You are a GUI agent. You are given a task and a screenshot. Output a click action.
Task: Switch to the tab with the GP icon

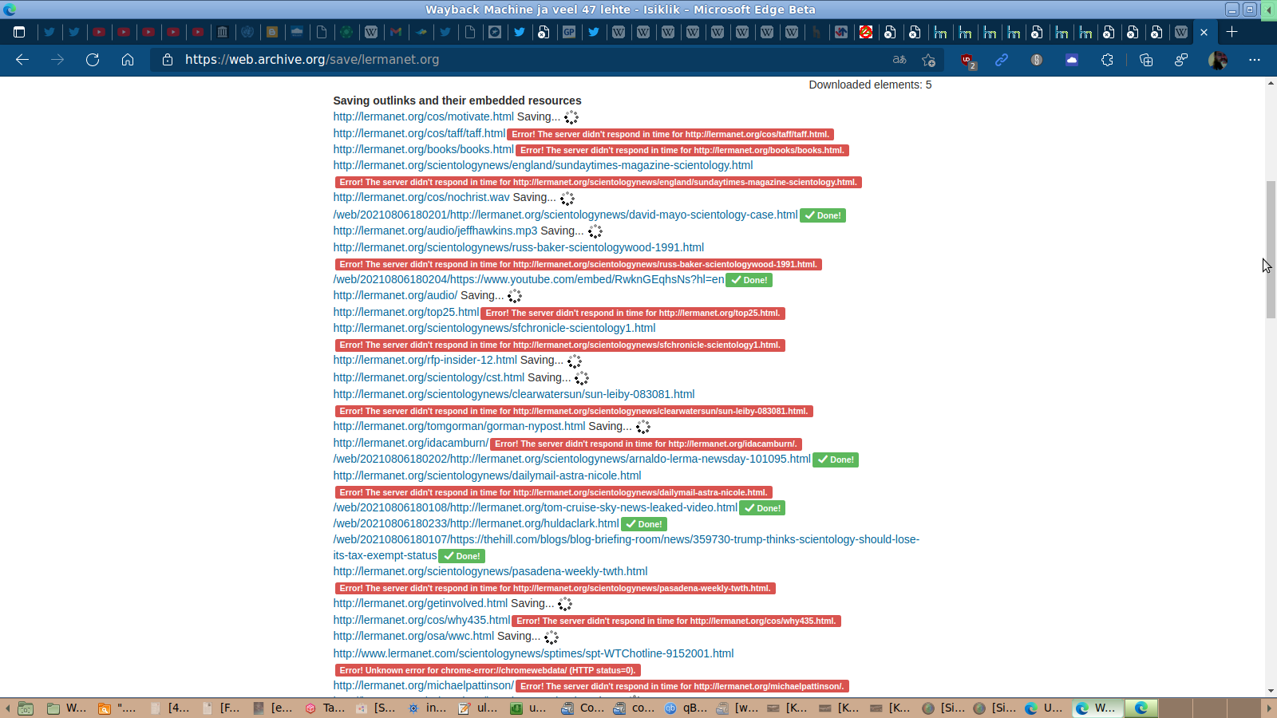pos(569,32)
